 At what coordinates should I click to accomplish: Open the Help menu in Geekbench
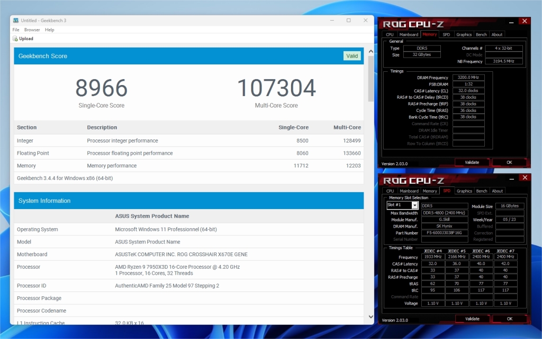[49, 30]
